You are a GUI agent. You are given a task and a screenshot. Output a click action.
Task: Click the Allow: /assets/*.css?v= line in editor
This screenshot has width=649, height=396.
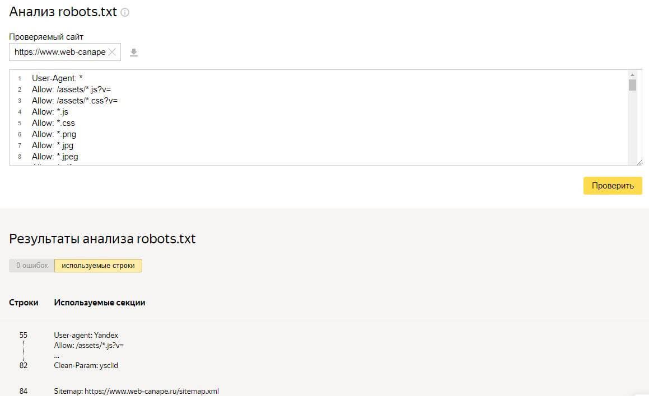tap(74, 101)
